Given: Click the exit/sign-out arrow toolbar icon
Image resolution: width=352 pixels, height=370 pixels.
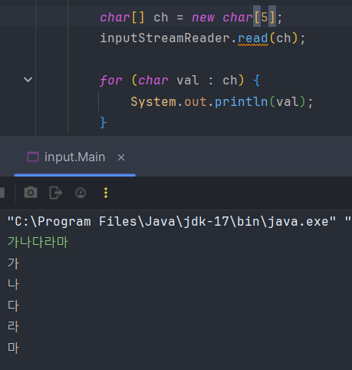Looking at the screenshot, I should [56, 193].
